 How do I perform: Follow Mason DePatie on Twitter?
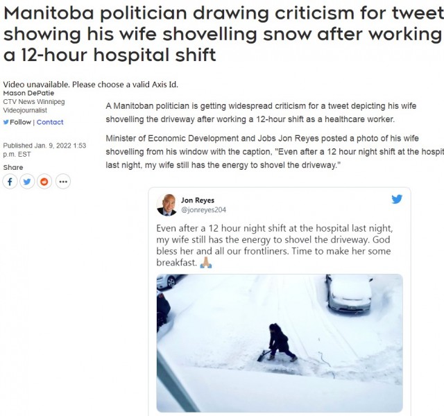point(20,122)
